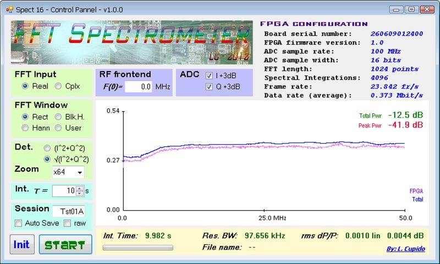Click the Session name field Tst01A
Image resolution: width=440 pixels, height=264 pixels.
pyautogui.click(x=68, y=211)
